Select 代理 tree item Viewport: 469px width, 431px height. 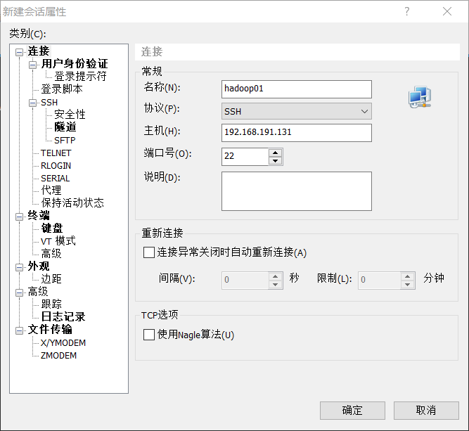[51, 191]
